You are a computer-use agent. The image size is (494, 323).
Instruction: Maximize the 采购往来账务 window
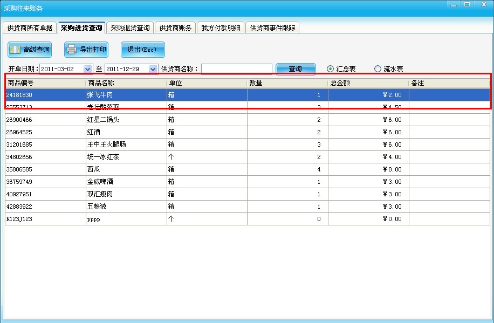click(467, 4)
